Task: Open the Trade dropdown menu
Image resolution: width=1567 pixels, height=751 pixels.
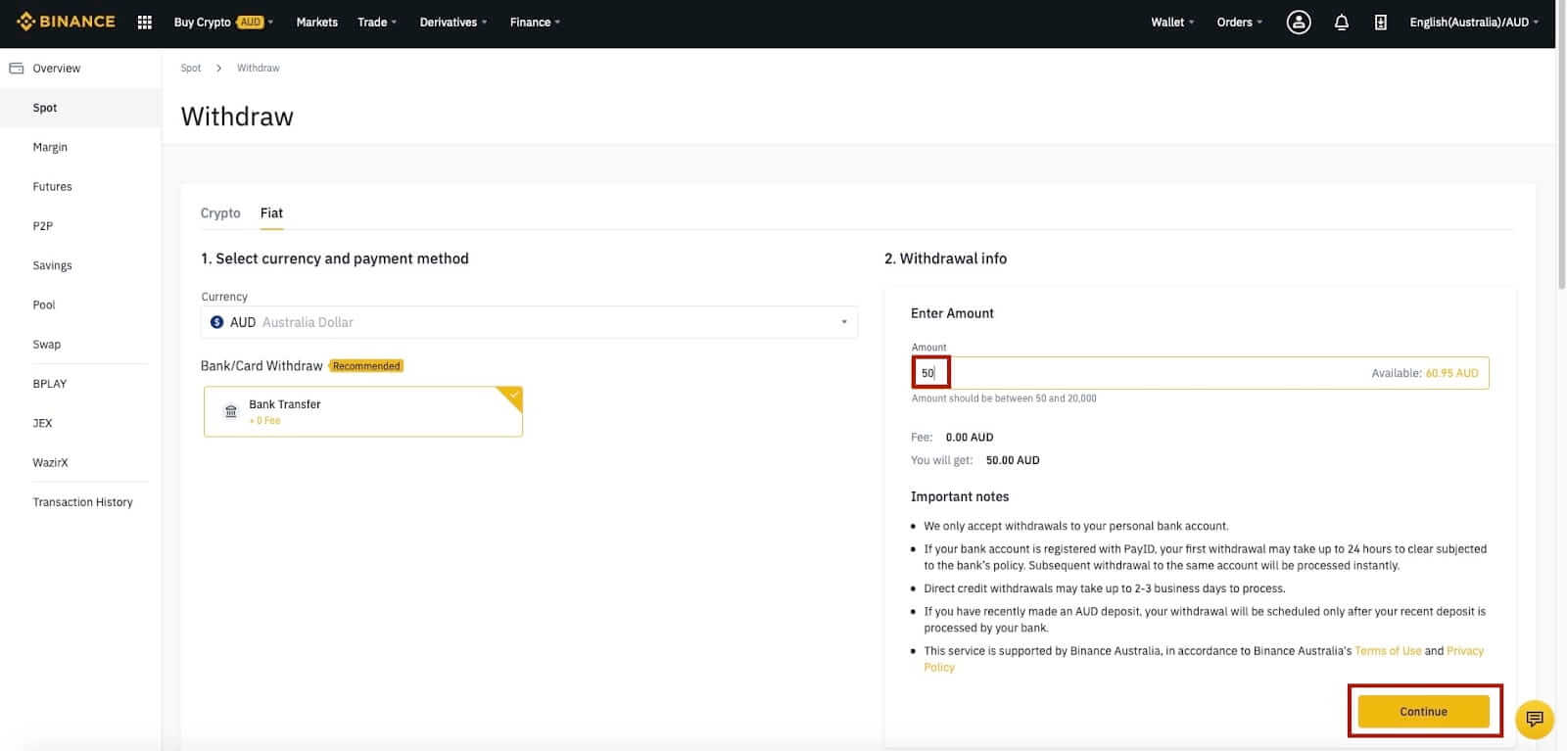Action: (376, 23)
